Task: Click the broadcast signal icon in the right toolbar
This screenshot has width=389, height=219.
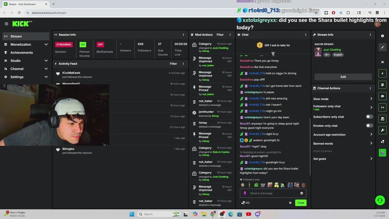Action: pos(382,107)
